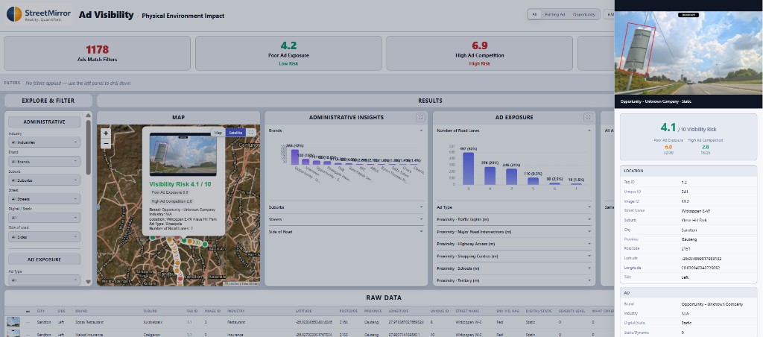Click the tallest Brands chart bar
Screen dimensions: 763x337
click(295, 157)
